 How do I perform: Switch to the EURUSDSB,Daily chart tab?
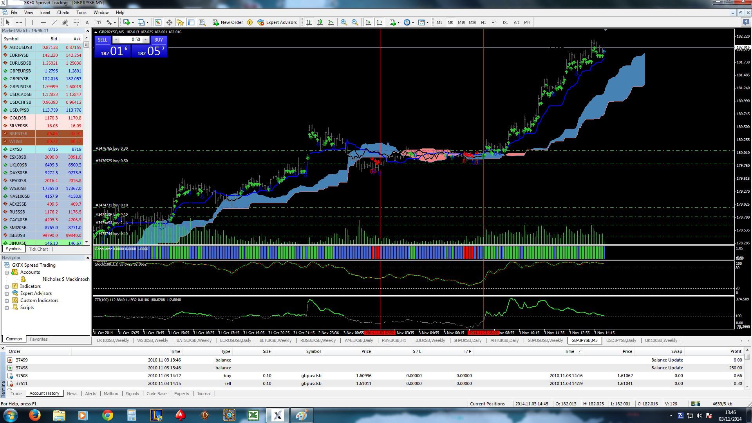point(235,340)
